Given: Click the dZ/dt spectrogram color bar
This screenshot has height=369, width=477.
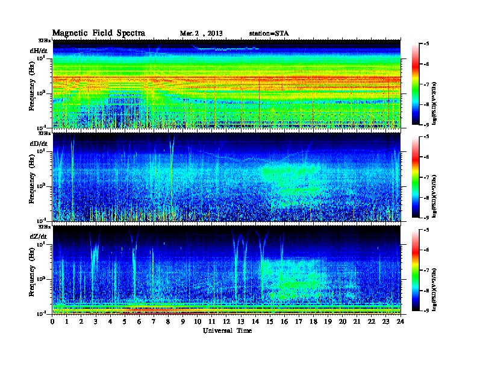Looking at the screenshot, I should [416, 270].
